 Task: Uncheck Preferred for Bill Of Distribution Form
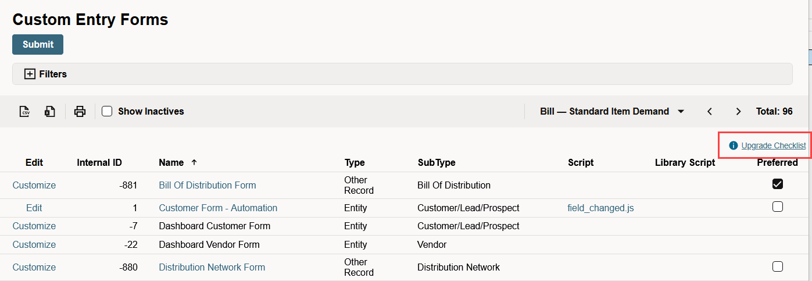click(x=778, y=184)
